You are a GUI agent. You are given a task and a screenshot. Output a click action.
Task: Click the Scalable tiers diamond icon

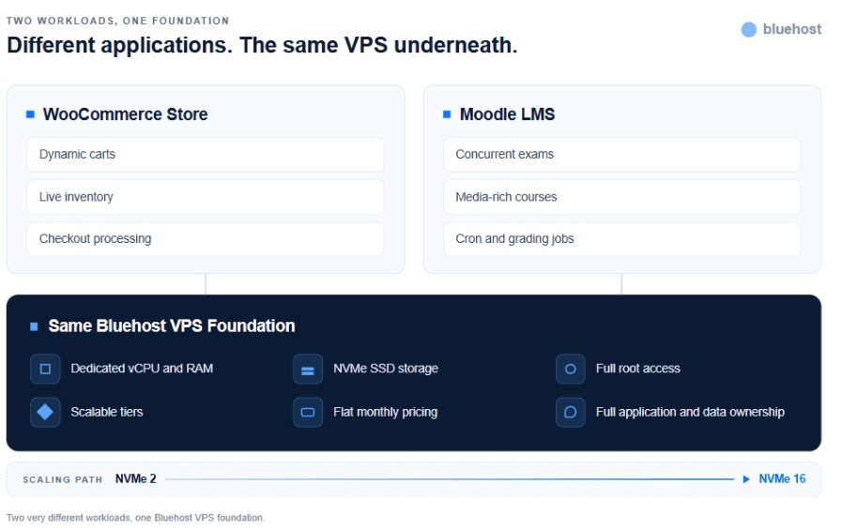point(45,412)
